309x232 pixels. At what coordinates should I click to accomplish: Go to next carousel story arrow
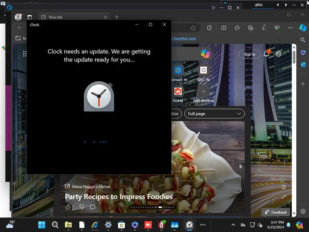(241, 166)
